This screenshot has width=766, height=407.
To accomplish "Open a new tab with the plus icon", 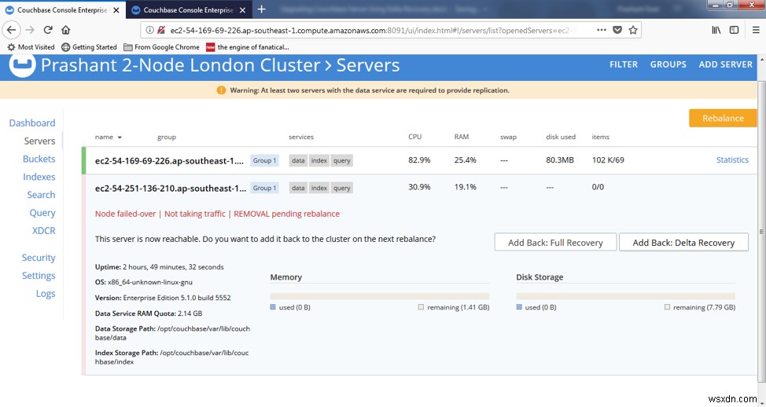I will point(261,9).
